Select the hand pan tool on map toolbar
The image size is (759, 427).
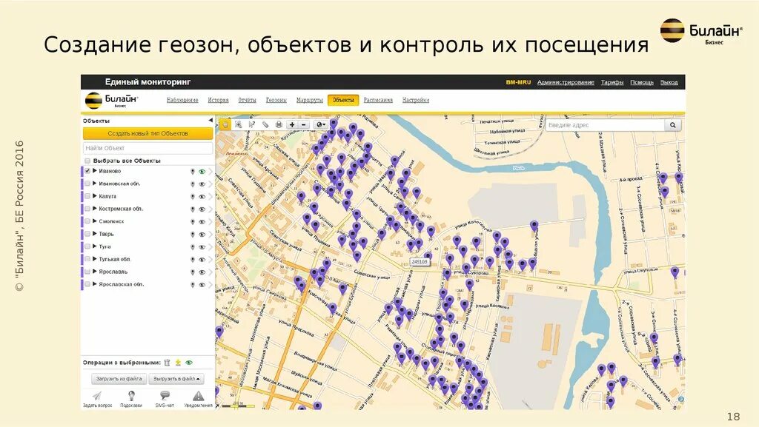click(225, 124)
